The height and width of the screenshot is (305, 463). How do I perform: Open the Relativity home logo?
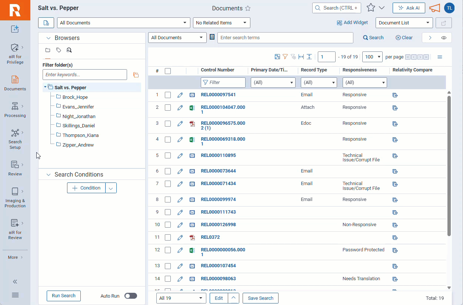coord(15,10)
